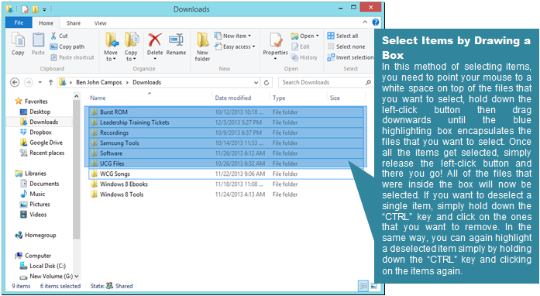
Task: Switch to details view icon in status bar
Action: click(x=363, y=286)
